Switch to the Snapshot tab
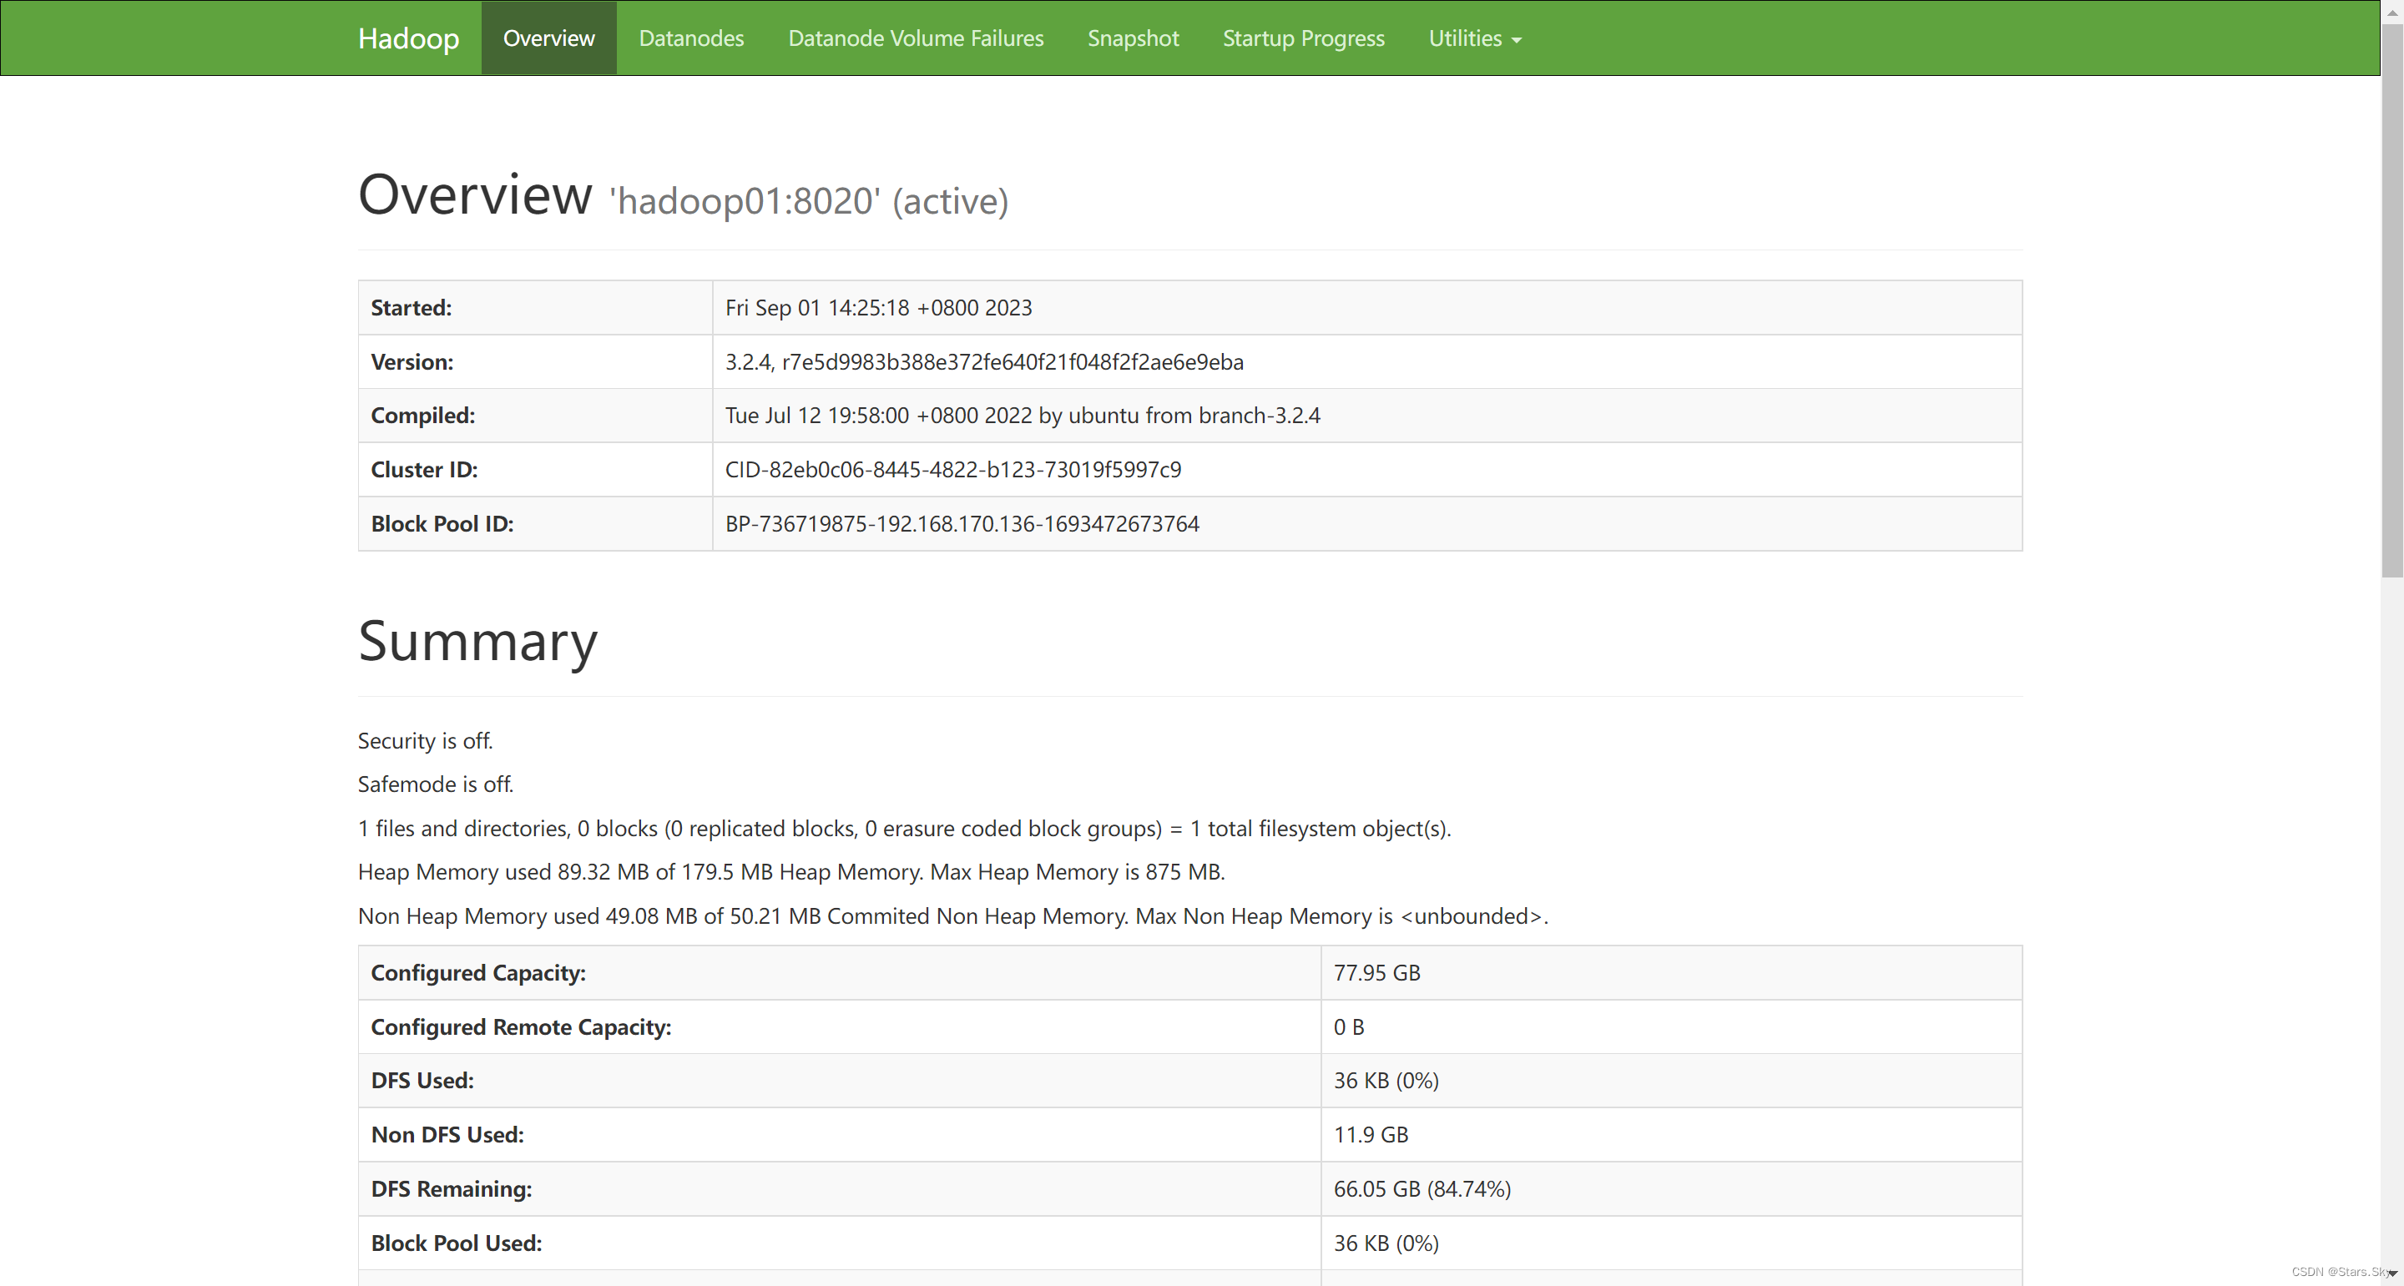 (x=1132, y=38)
